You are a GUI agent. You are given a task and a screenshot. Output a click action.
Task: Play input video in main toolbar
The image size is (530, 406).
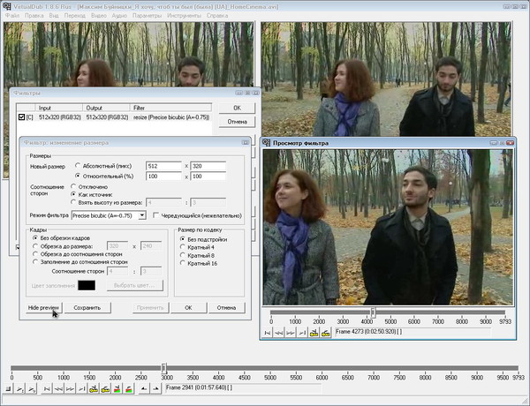20,388
